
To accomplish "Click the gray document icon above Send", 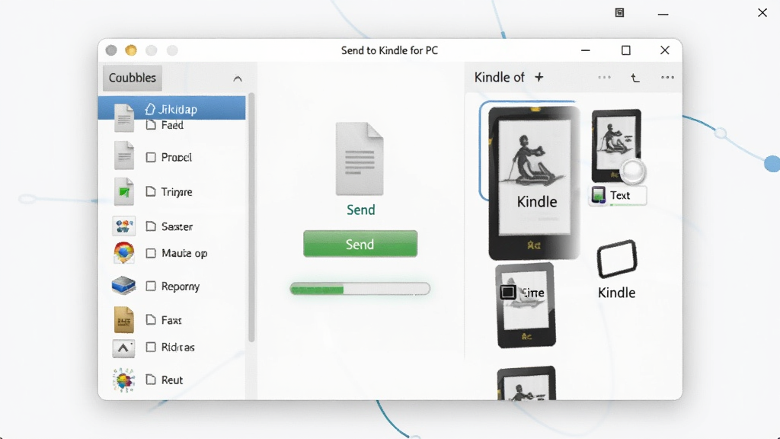I will (x=360, y=159).
